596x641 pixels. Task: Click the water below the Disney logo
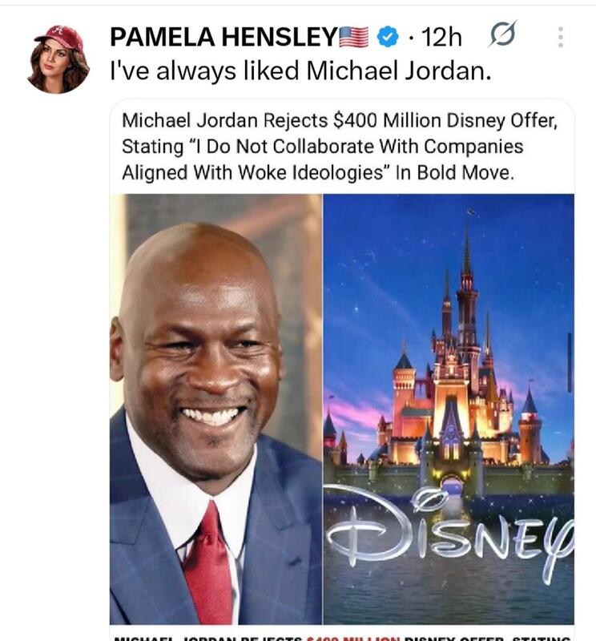449,601
